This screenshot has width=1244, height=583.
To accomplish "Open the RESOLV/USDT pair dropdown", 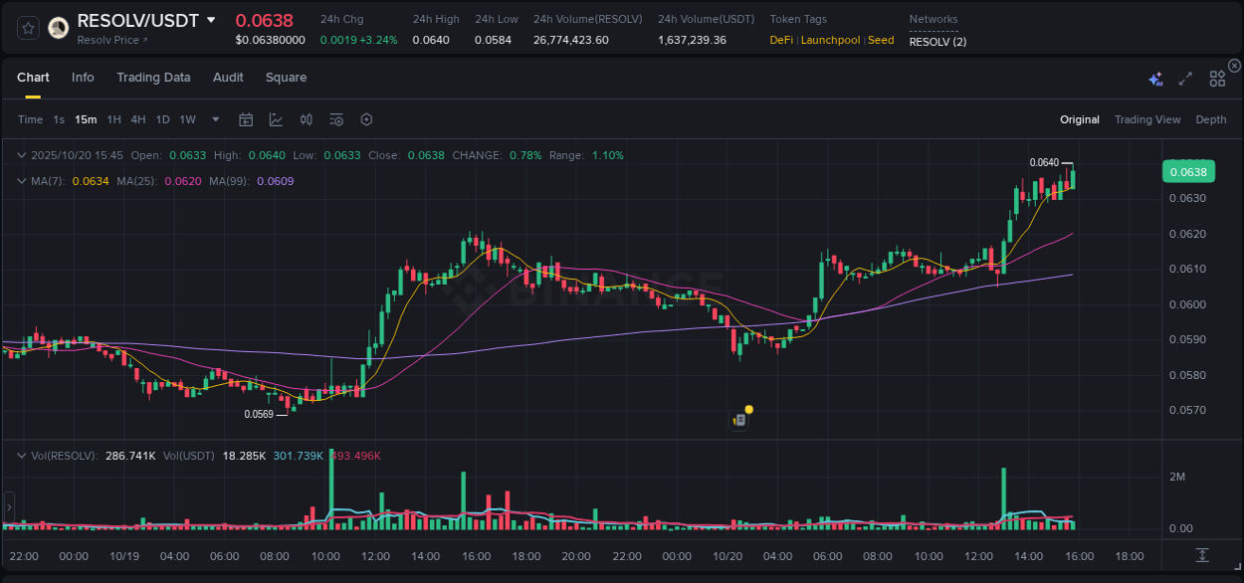I will [210, 19].
